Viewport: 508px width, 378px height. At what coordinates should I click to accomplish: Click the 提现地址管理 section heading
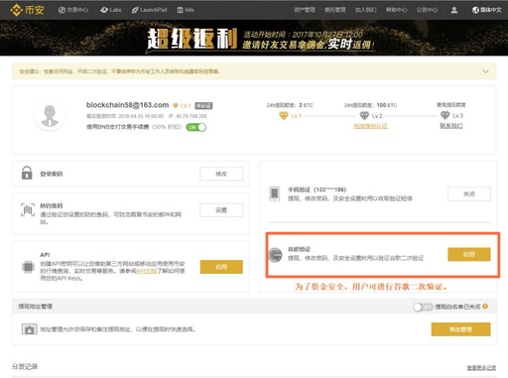(35, 307)
